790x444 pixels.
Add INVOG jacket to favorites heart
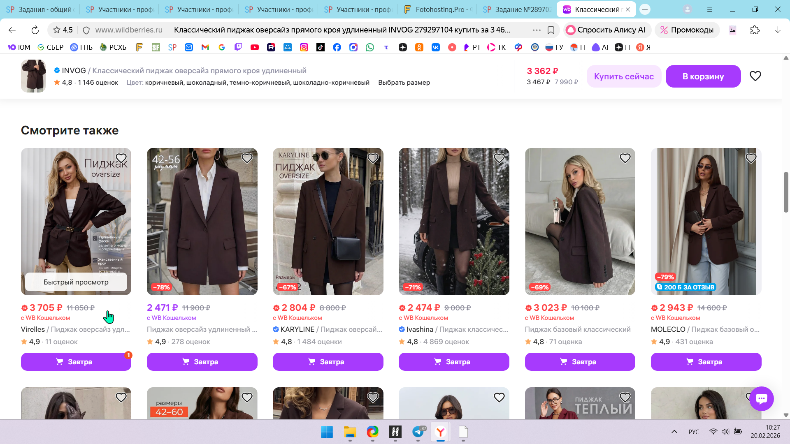coord(755,76)
